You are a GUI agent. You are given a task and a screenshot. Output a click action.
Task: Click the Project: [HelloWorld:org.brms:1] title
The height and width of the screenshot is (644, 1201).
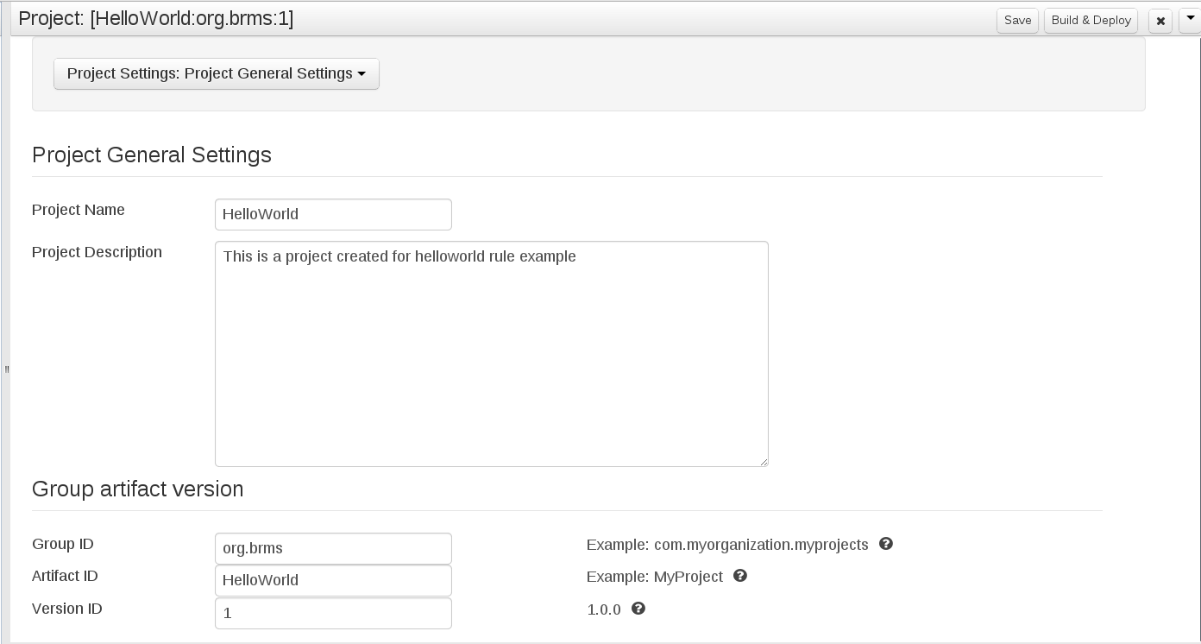coord(155,19)
